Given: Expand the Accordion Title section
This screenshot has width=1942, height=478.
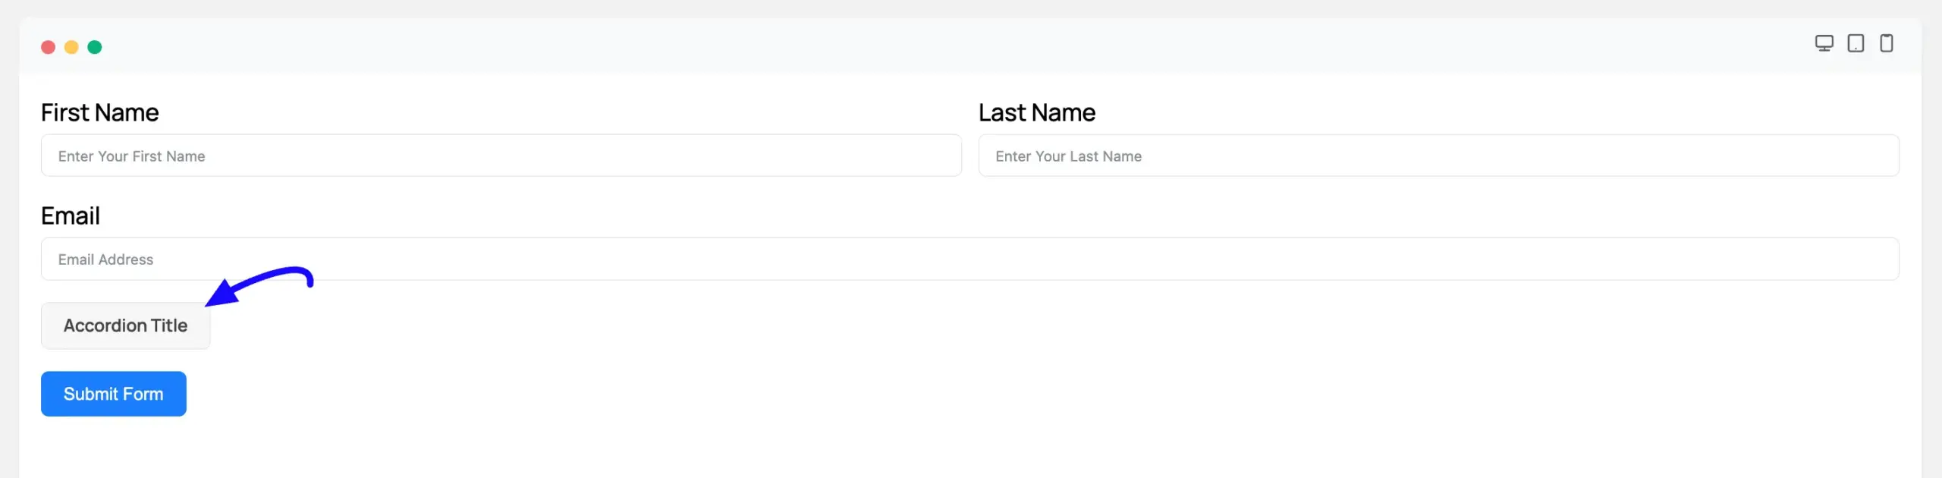Looking at the screenshot, I should 125,325.
